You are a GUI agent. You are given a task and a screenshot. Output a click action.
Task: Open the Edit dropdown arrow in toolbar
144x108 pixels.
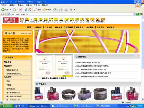[74, 10]
